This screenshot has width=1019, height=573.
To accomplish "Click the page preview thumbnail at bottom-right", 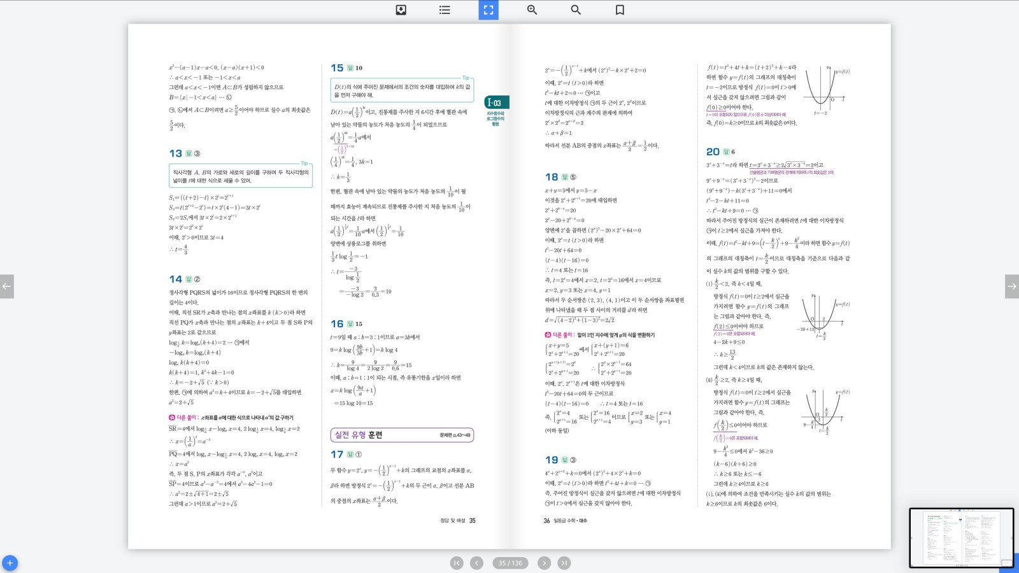I will 961,538.
